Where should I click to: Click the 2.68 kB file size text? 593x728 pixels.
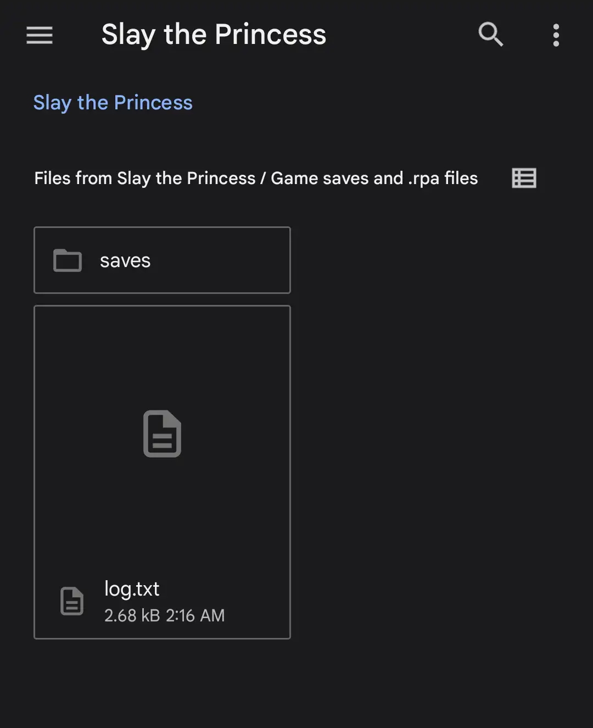132,615
